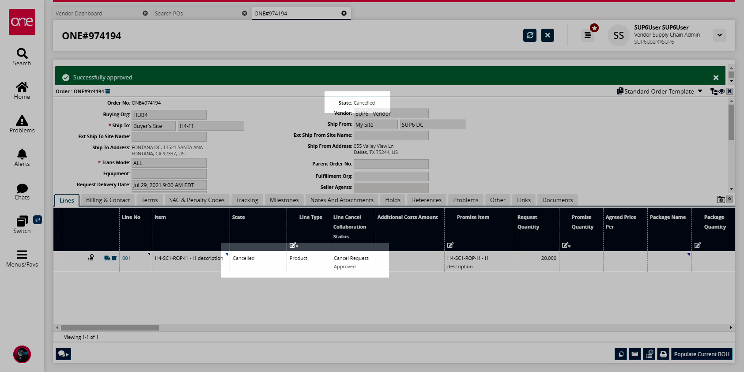The width and height of the screenshot is (744, 372).
Task: Click the refresh icon in the header
Action: tap(530, 35)
